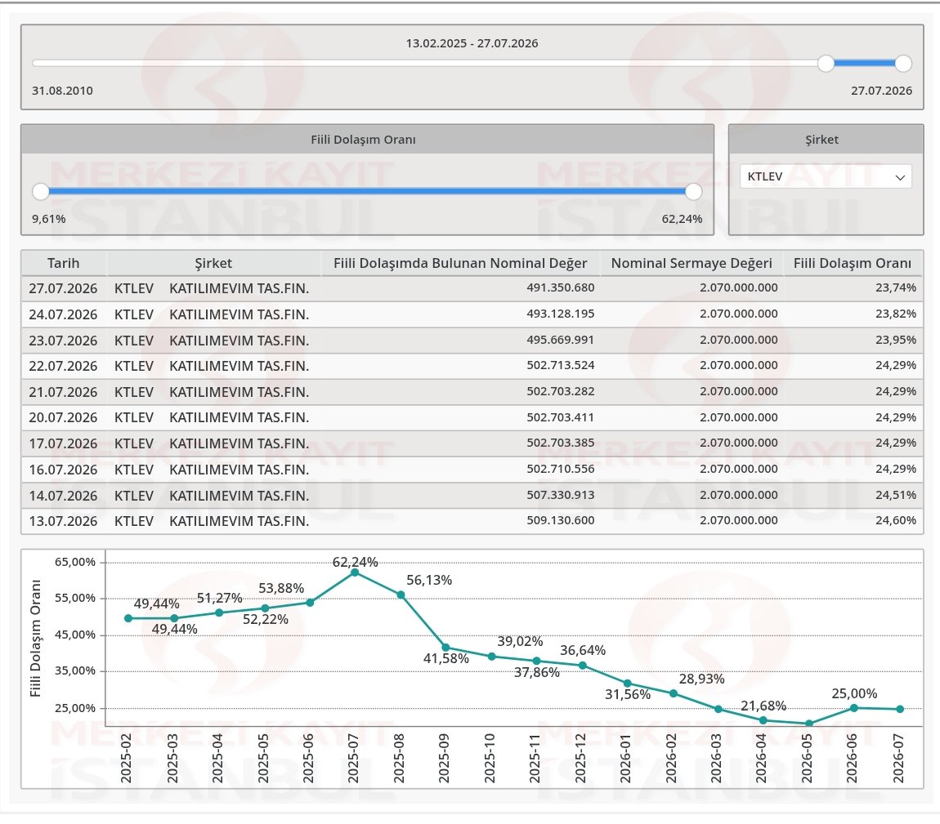
Task: Click the chart point labeled 56,13%
Action: click(401, 595)
